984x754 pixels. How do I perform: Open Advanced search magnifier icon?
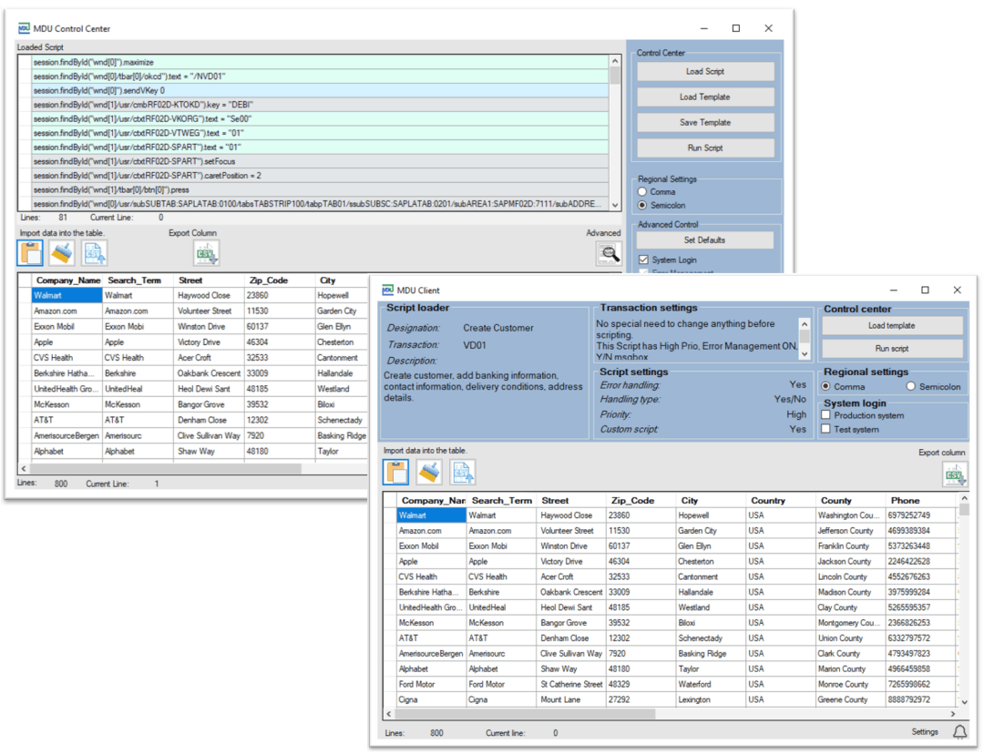[609, 254]
